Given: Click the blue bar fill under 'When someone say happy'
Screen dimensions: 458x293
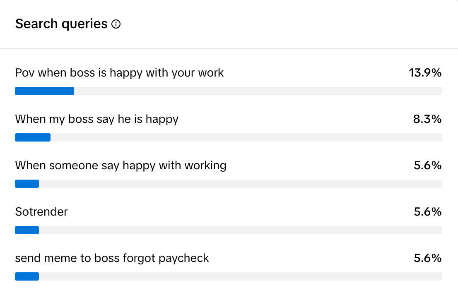Looking at the screenshot, I should point(27,184).
